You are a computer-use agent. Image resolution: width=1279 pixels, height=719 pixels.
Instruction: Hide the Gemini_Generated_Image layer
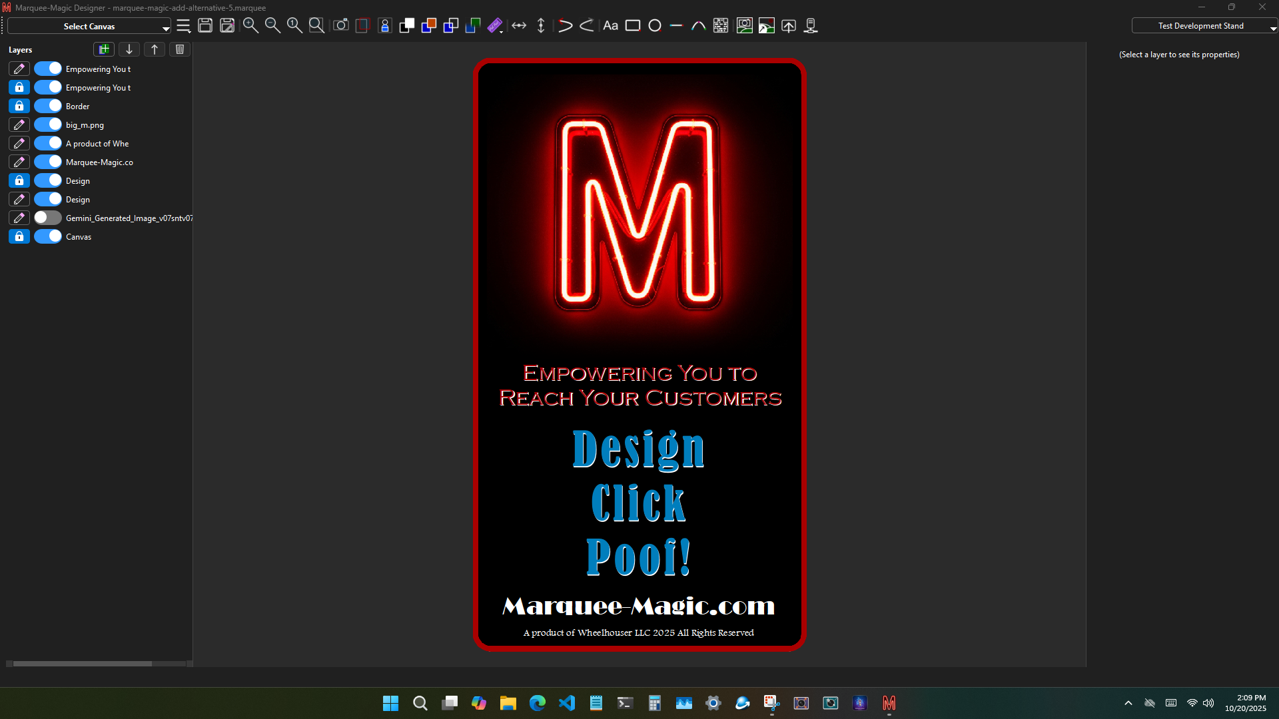point(48,218)
